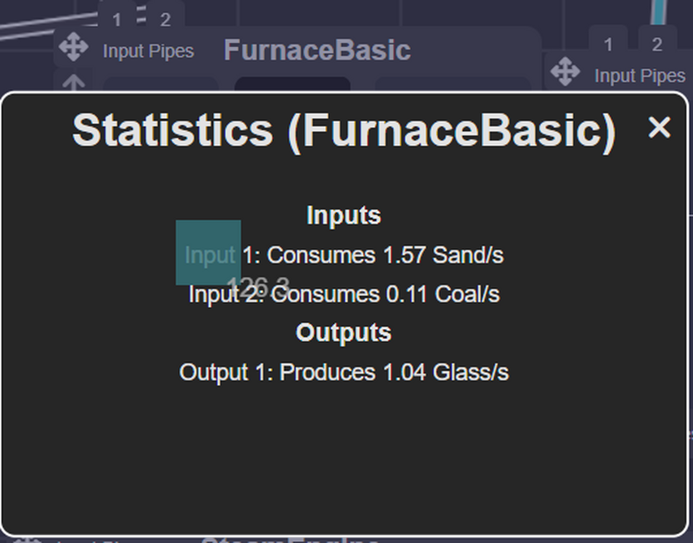Select input pipe 1 on the right node

(x=608, y=44)
